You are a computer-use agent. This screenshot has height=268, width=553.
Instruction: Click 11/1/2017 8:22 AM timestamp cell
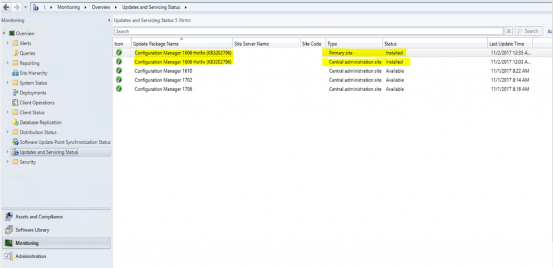pos(510,71)
